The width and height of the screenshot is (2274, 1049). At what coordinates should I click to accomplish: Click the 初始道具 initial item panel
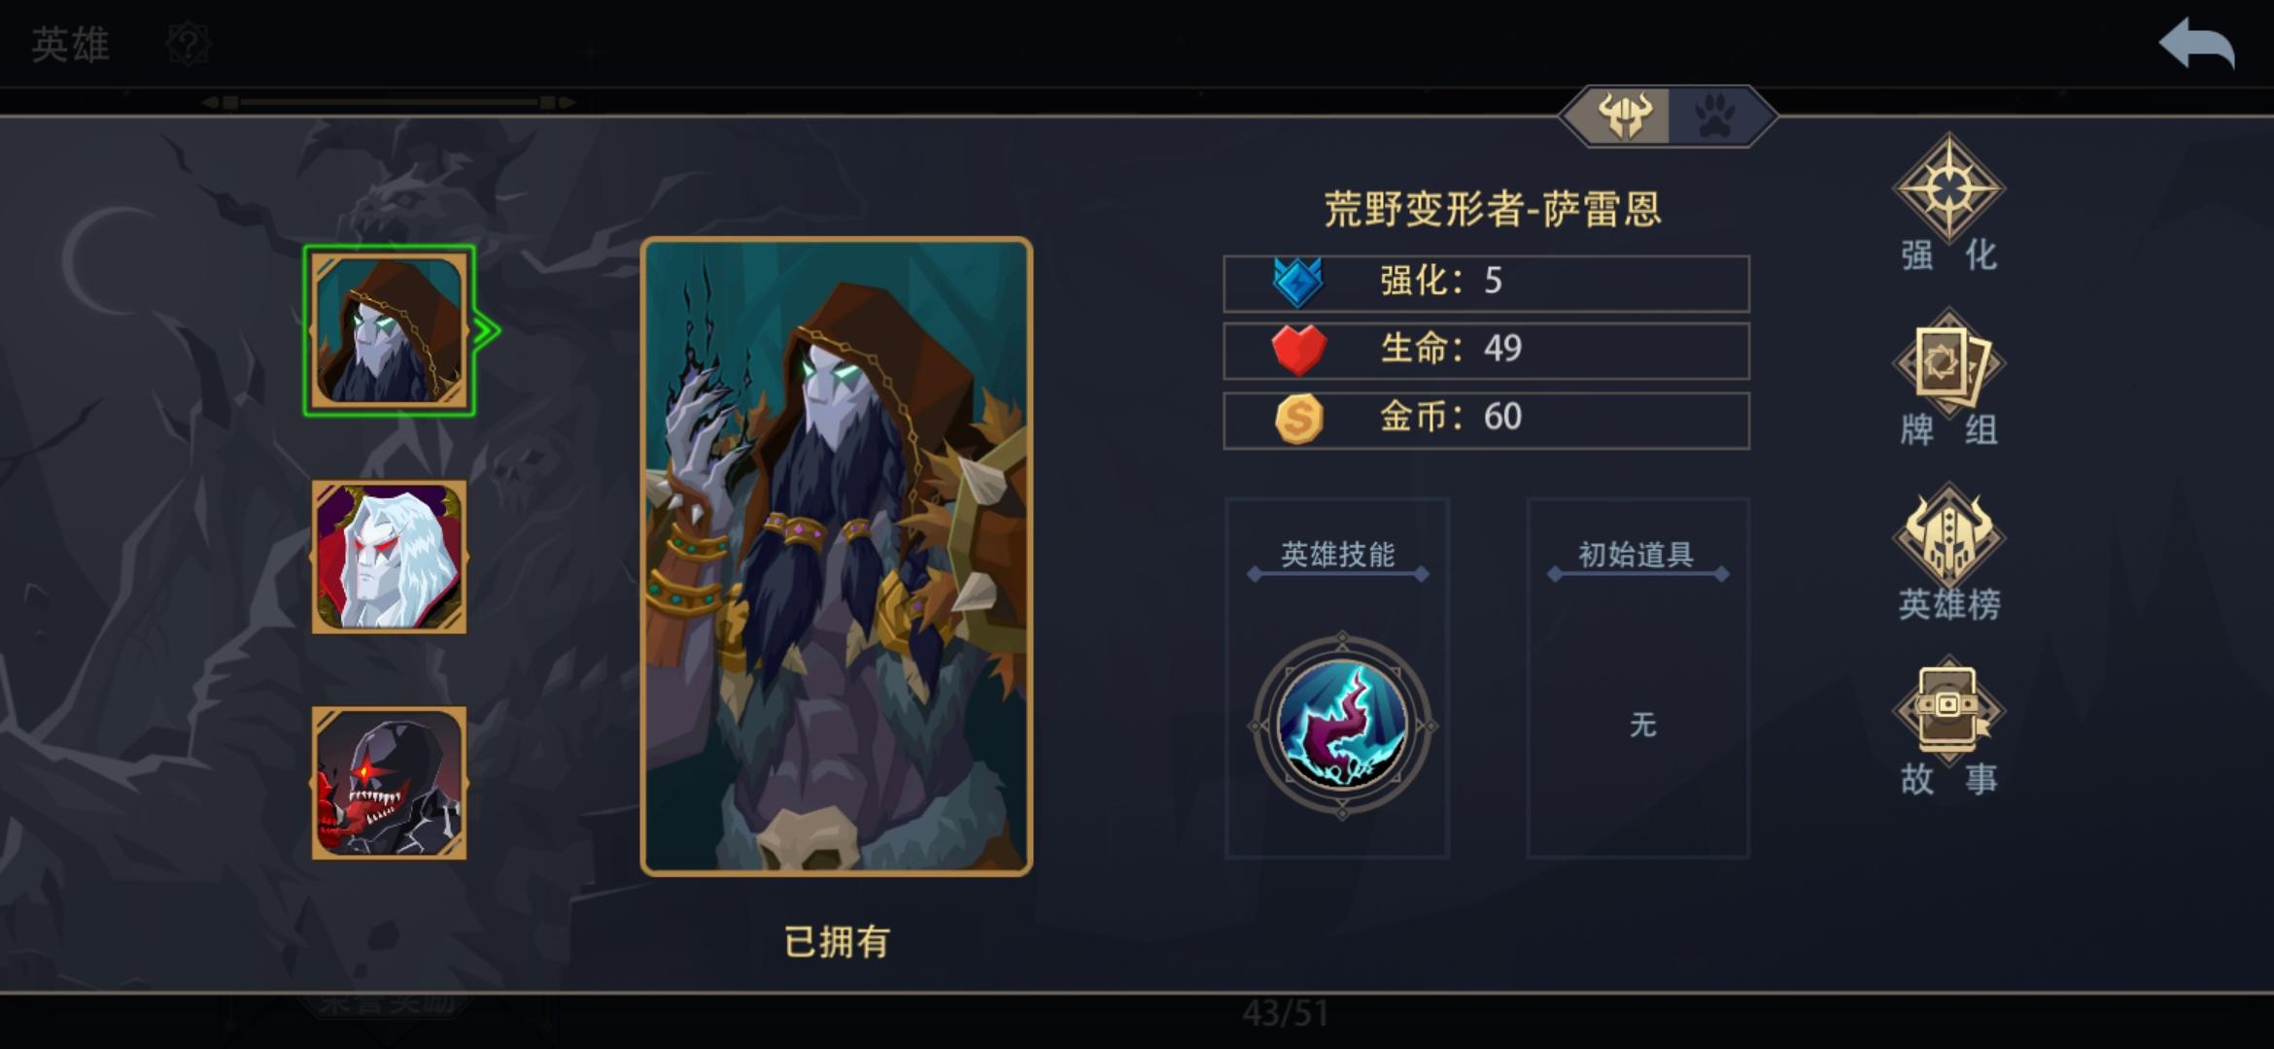[x=1638, y=678]
